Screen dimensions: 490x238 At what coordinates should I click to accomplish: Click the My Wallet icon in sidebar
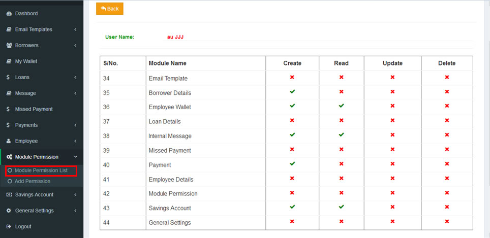coord(9,61)
